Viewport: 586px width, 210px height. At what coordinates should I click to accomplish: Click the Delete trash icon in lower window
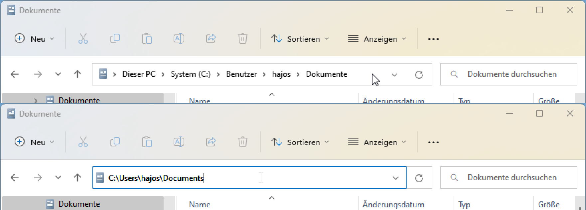[x=243, y=142]
